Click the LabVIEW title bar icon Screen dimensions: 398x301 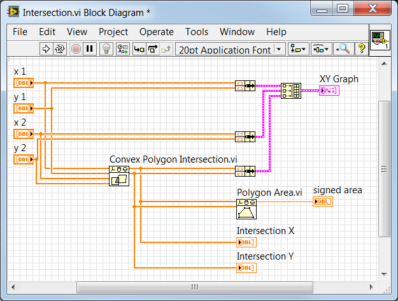[x=13, y=12]
